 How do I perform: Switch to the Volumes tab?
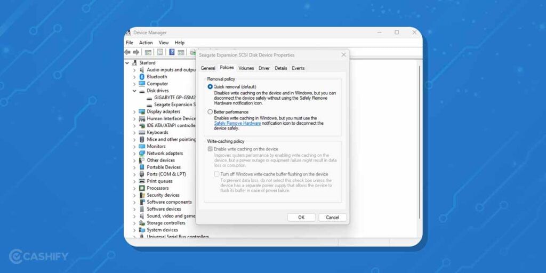tap(246, 68)
